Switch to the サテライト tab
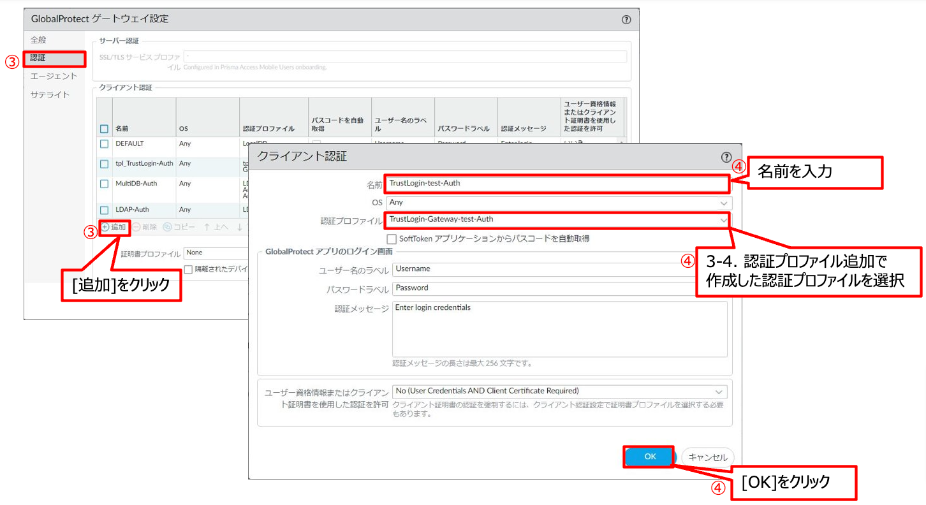This screenshot has width=926, height=505. pyautogui.click(x=50, y=95)
